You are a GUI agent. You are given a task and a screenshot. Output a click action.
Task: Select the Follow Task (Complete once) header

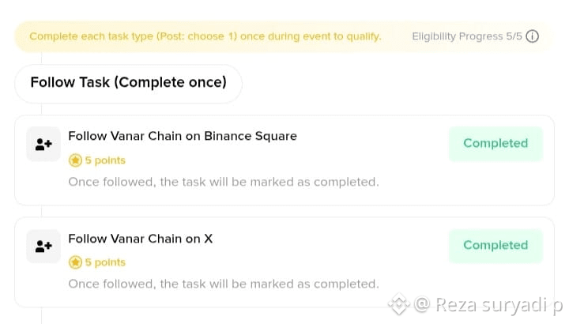pos(129,83)
